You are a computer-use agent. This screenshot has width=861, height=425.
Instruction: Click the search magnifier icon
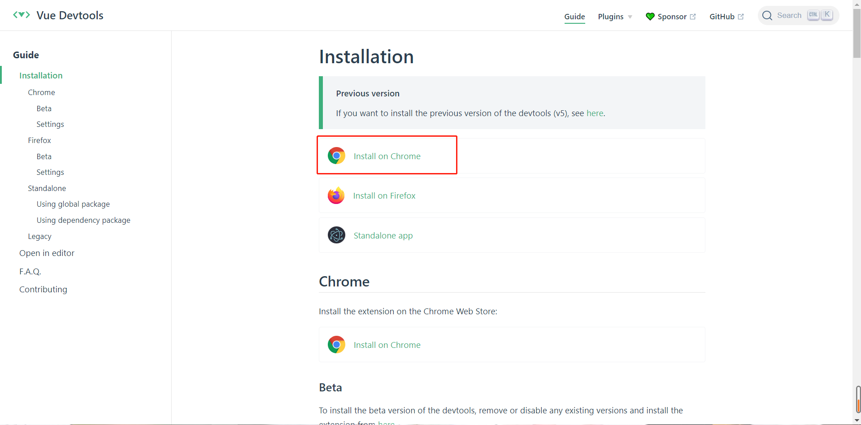[x=767, y=16]
